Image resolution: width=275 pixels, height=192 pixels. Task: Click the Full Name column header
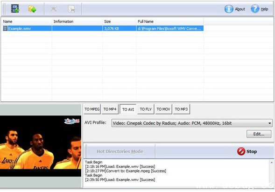pos(170,21)
